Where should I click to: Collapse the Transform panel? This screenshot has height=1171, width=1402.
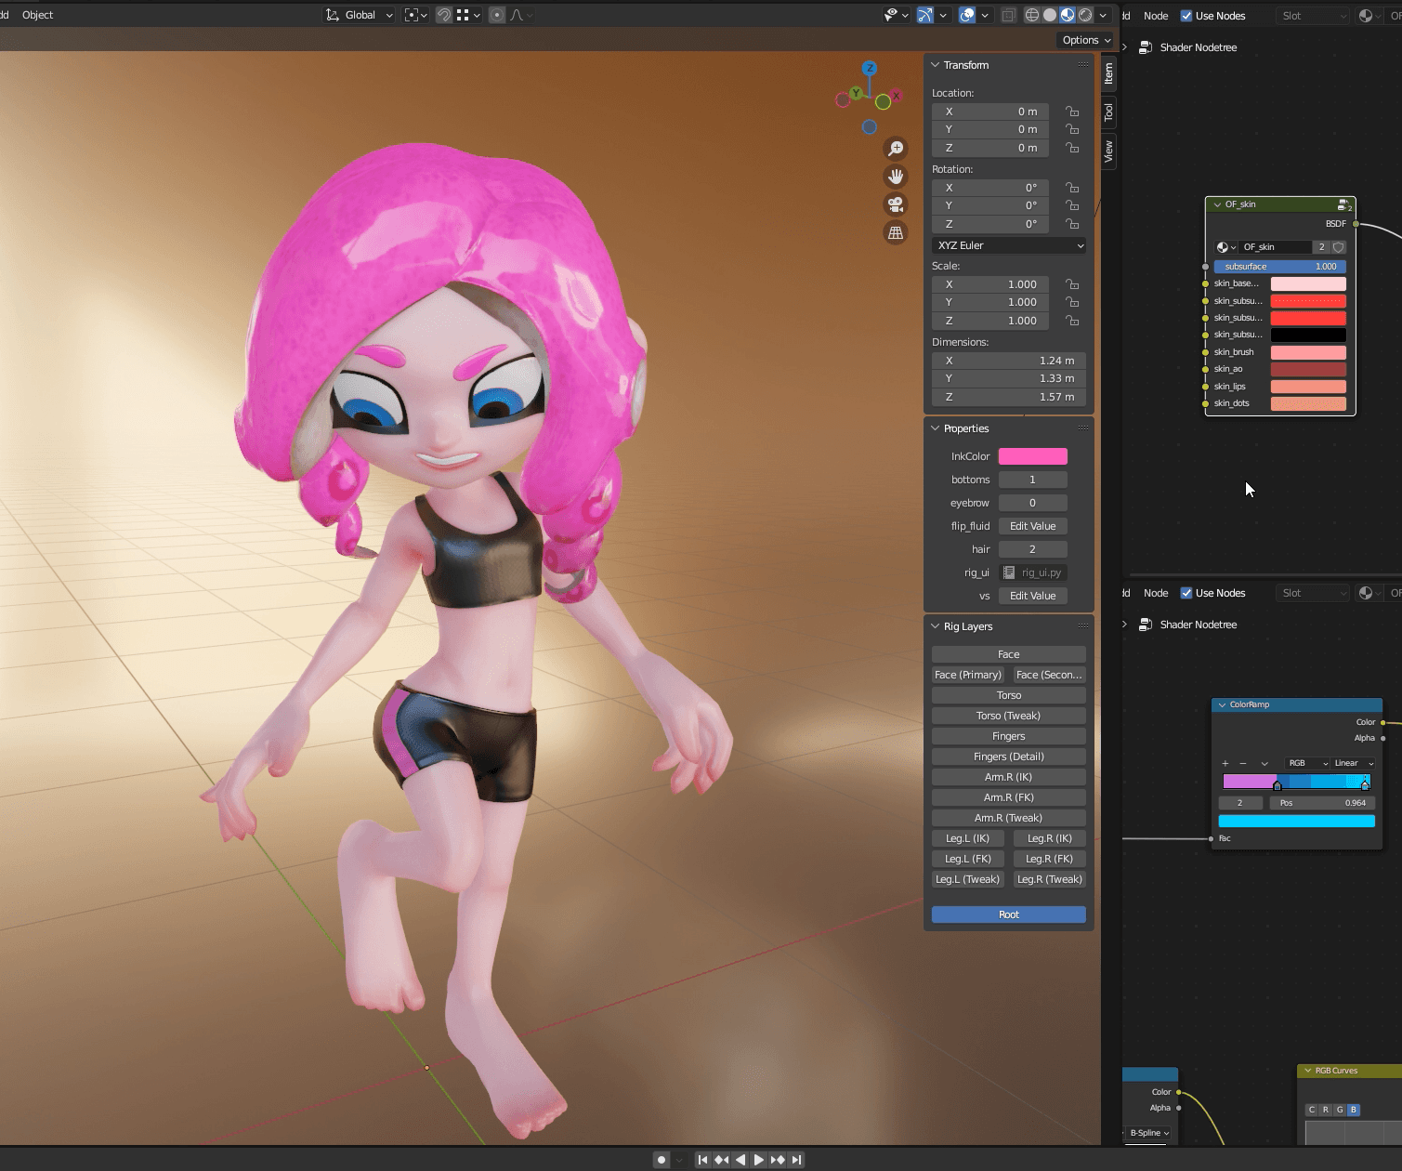(x=936, y=65)
